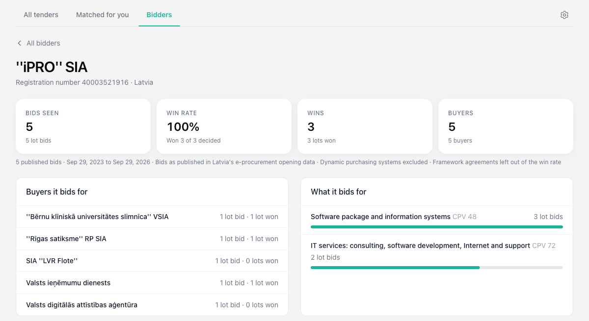Image resolution: width=589 pixels, height=321 pixels.
Task: Select the SIA LVR Flote buyer row
Action: pos(152,261)
